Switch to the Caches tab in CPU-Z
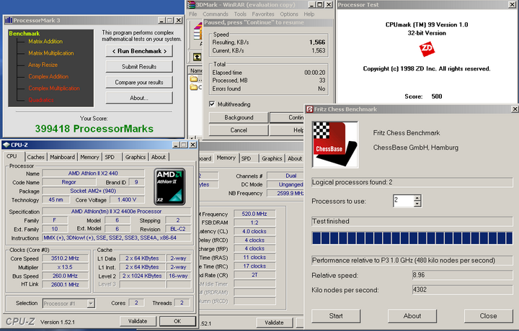Viewport: 519px width, 331px height. pos(36,157)
